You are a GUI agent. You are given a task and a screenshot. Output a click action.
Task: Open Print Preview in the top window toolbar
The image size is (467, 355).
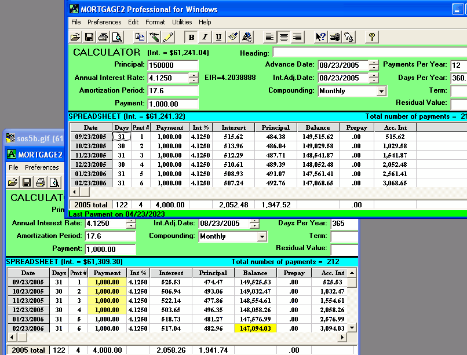pyautogui.click(x=118, y=37)
